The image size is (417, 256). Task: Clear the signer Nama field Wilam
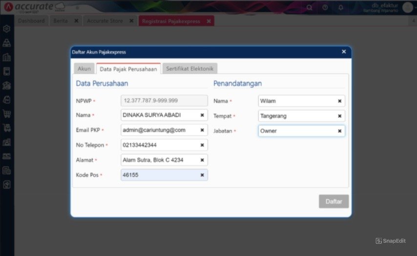coord(340,101)
